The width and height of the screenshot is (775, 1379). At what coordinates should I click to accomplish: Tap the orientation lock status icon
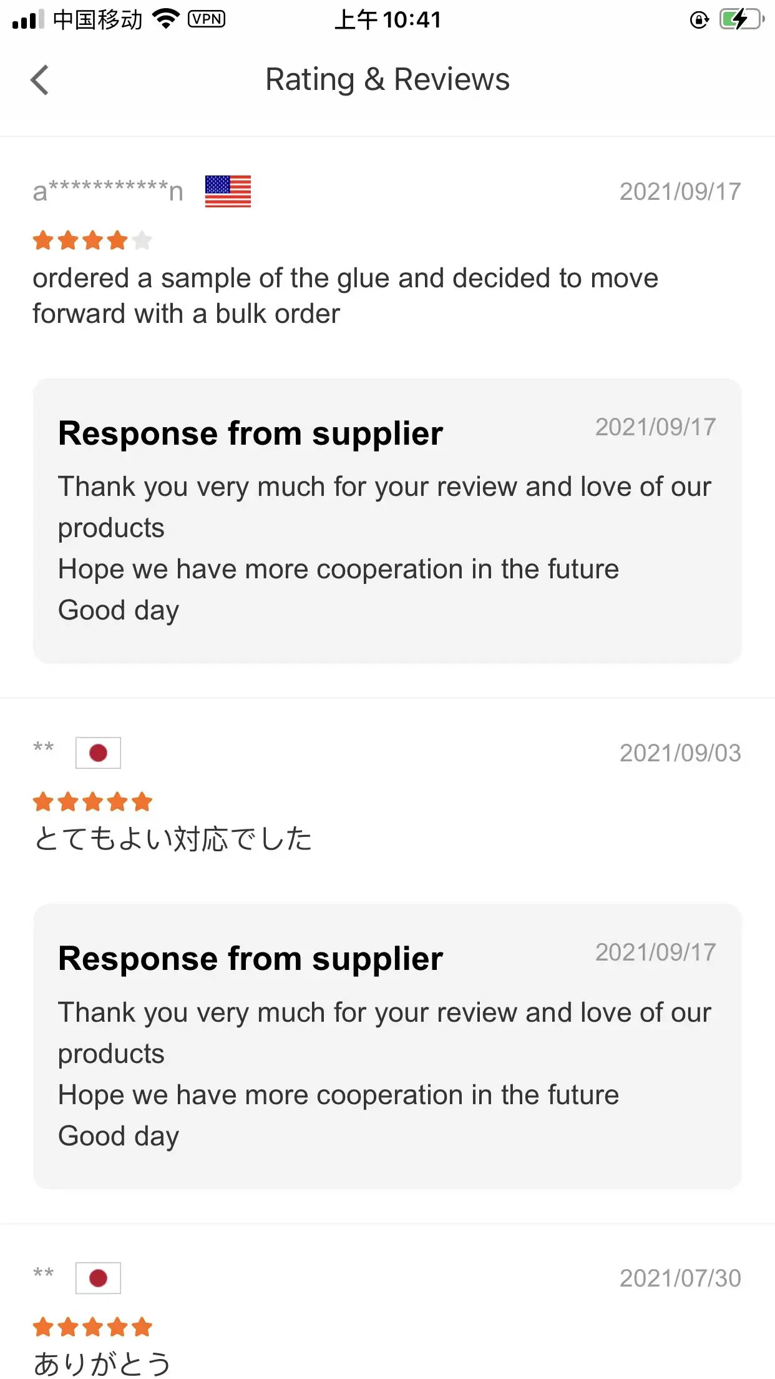point(699,20)
